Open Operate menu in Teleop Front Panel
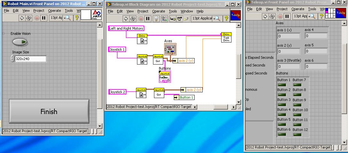The width and height of the screenshot is (348, 153). point(298,9)
